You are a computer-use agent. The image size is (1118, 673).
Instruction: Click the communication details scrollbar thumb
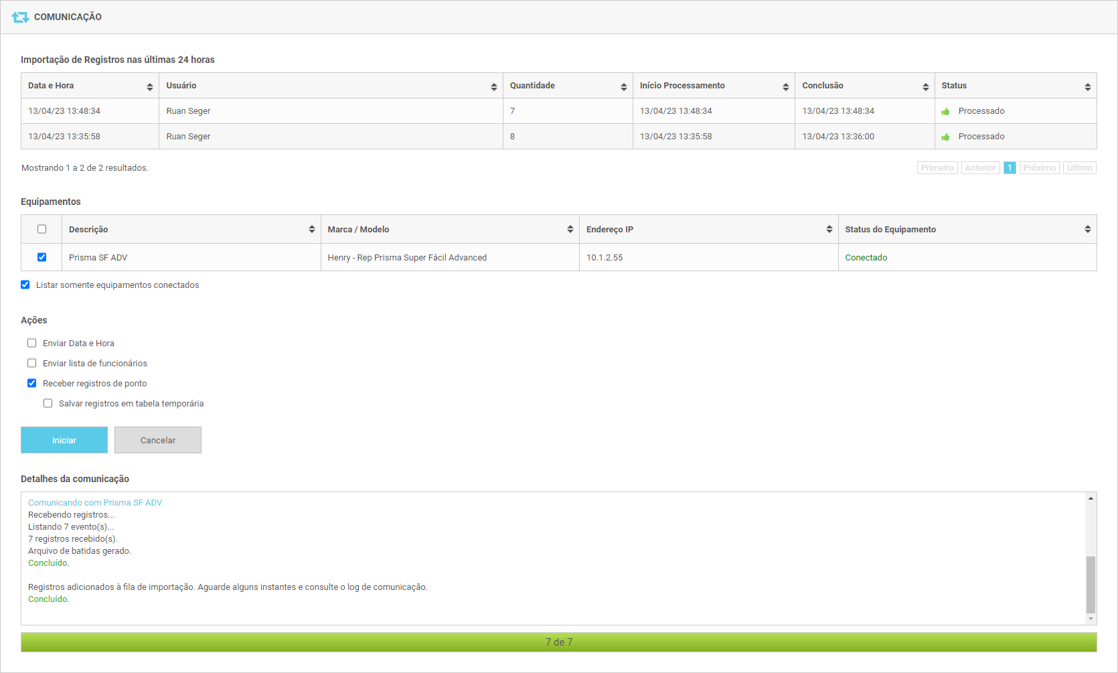[x=1091, y=584]
